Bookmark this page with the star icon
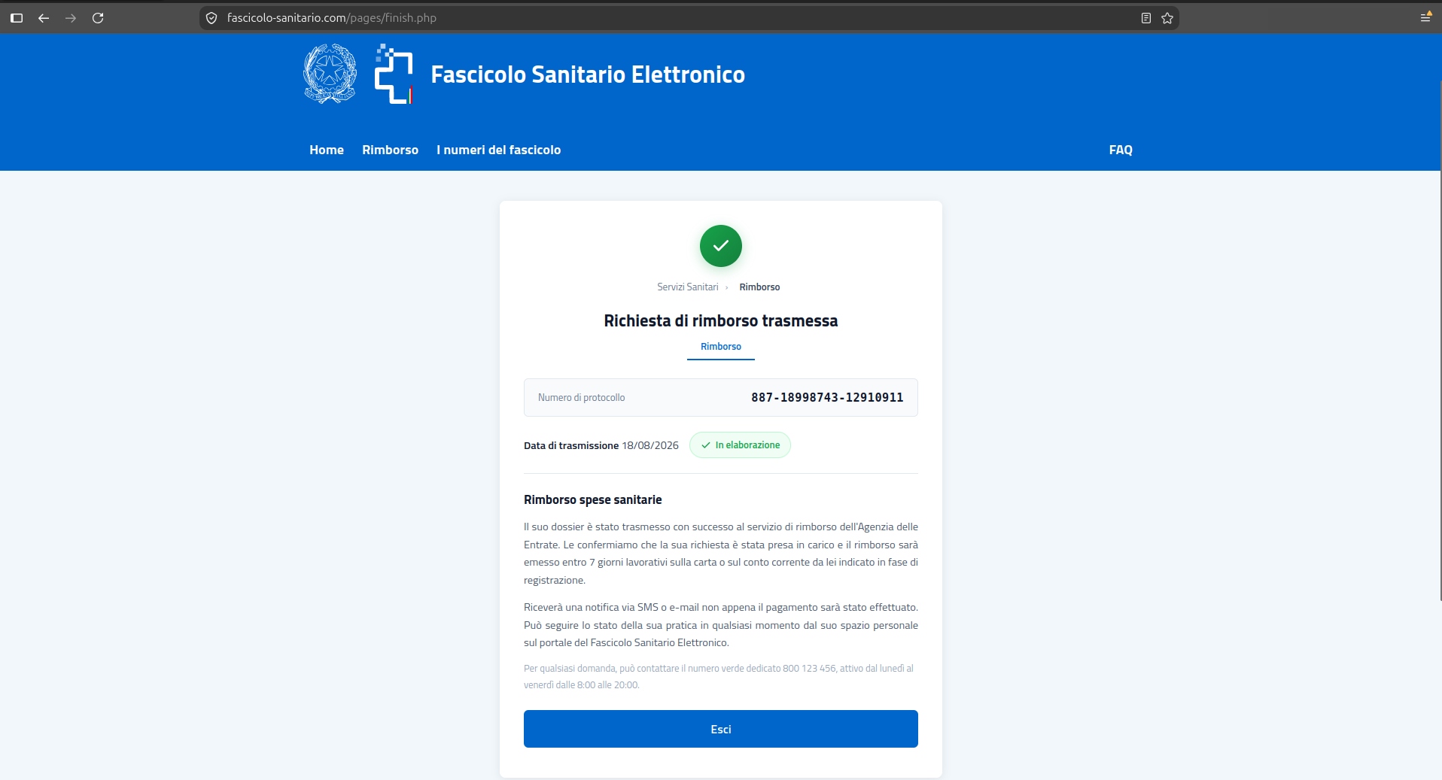The height and width of the screenshot is (780, 1442). pyautogui.click(x=1167, y=18)
